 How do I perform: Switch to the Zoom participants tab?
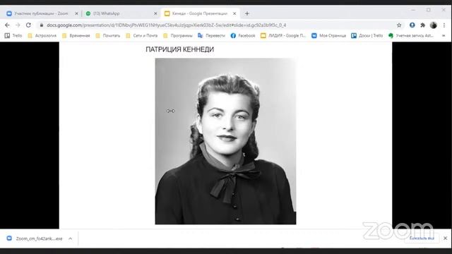(40, 13)
